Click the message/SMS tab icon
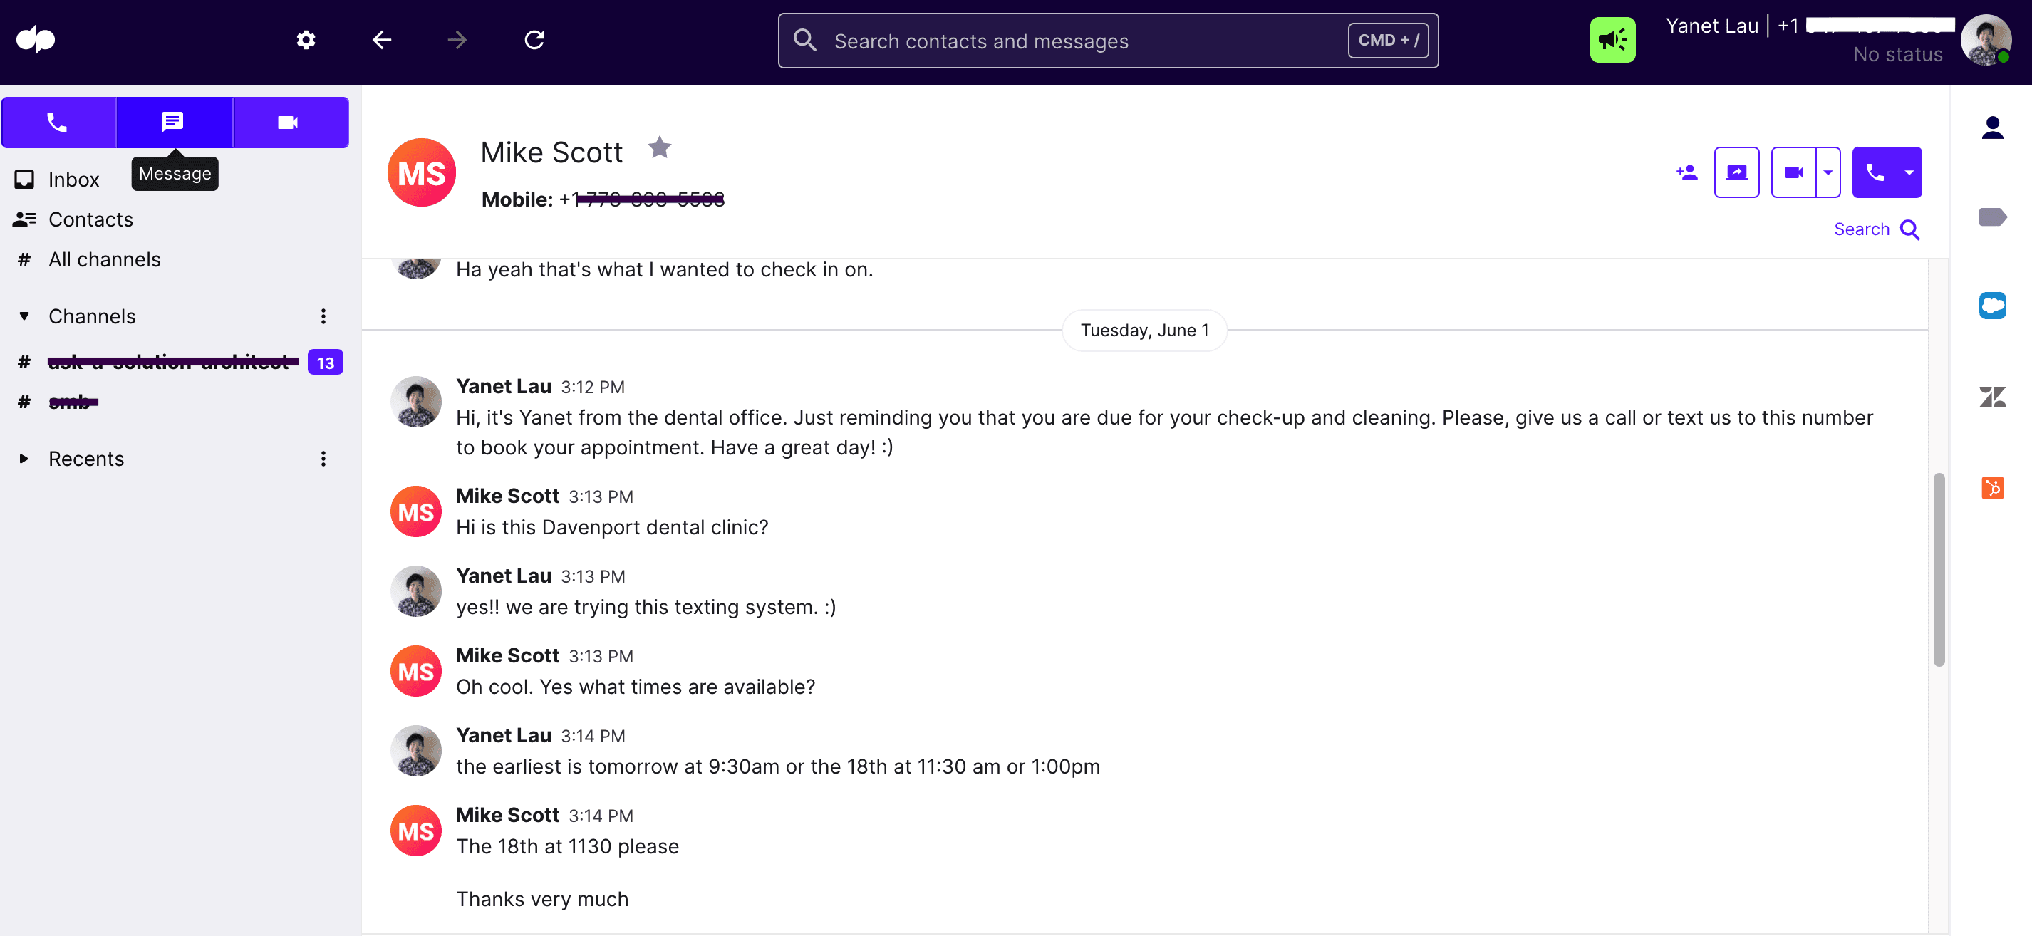 171,122
